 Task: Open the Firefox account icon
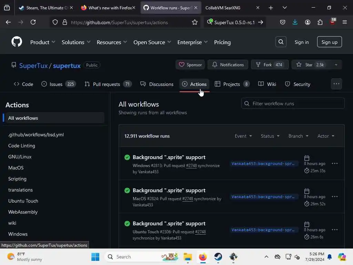tap(307, 22)
